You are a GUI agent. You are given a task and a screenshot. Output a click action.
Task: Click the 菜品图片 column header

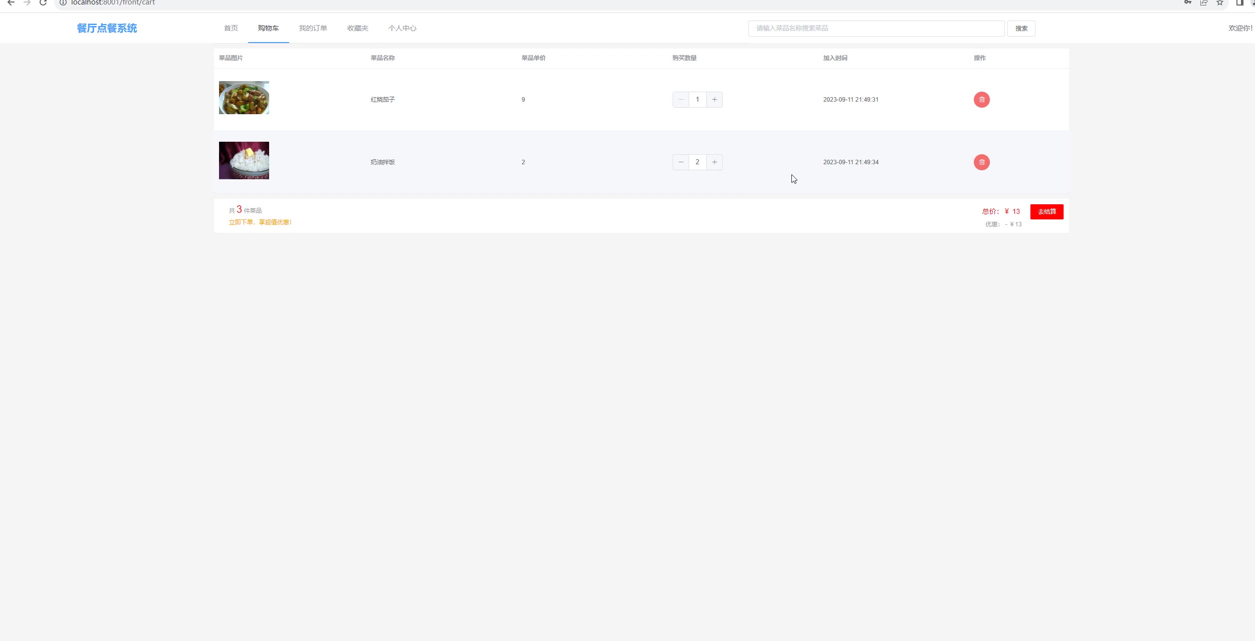coord(231,58)
